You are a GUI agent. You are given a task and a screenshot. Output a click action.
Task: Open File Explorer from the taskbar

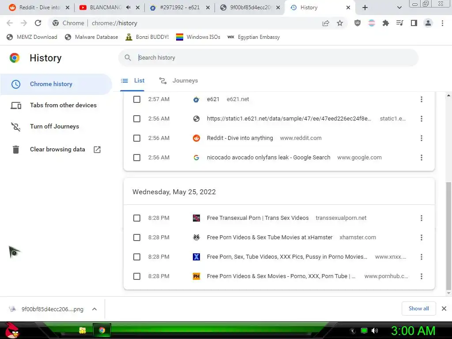pos(83,330)
